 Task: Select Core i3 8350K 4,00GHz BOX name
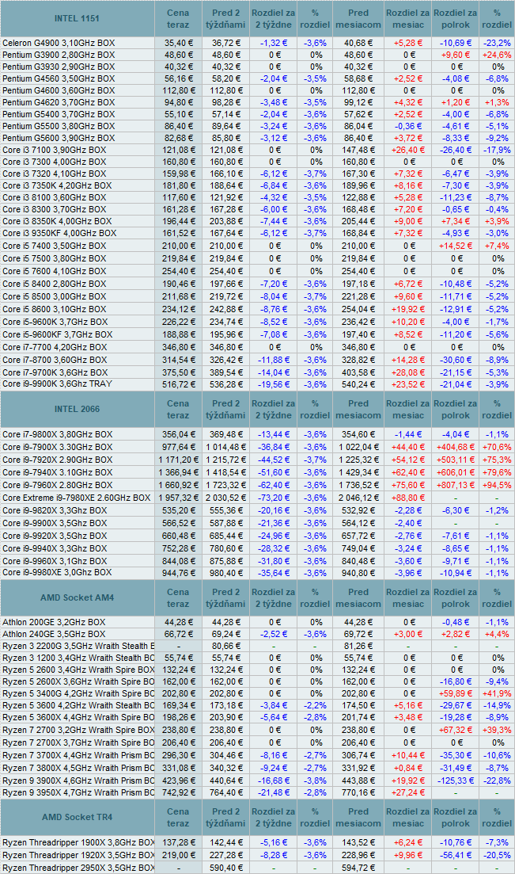click(57, 221)
